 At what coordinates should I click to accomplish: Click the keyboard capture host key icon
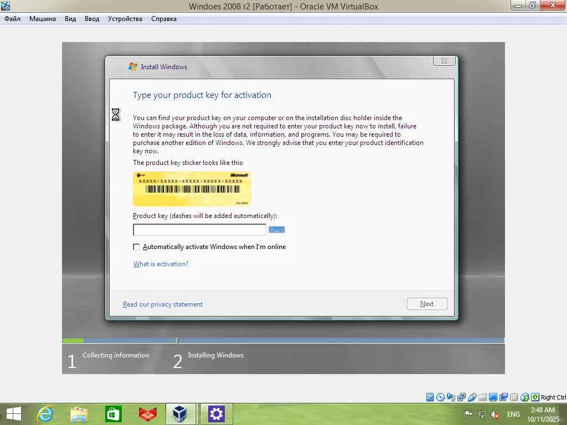(535, 397)
